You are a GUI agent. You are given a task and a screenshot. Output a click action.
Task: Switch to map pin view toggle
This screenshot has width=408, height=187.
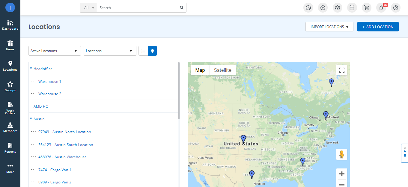152,51
